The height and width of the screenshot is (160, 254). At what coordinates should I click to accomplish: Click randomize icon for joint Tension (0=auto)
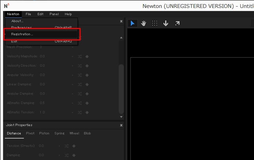[x=66, y=146]
